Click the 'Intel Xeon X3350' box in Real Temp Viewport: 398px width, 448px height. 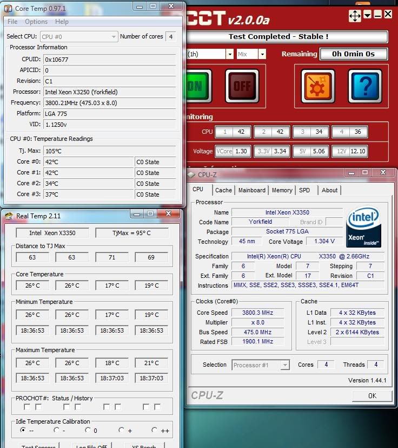click(x=52, y=233)
